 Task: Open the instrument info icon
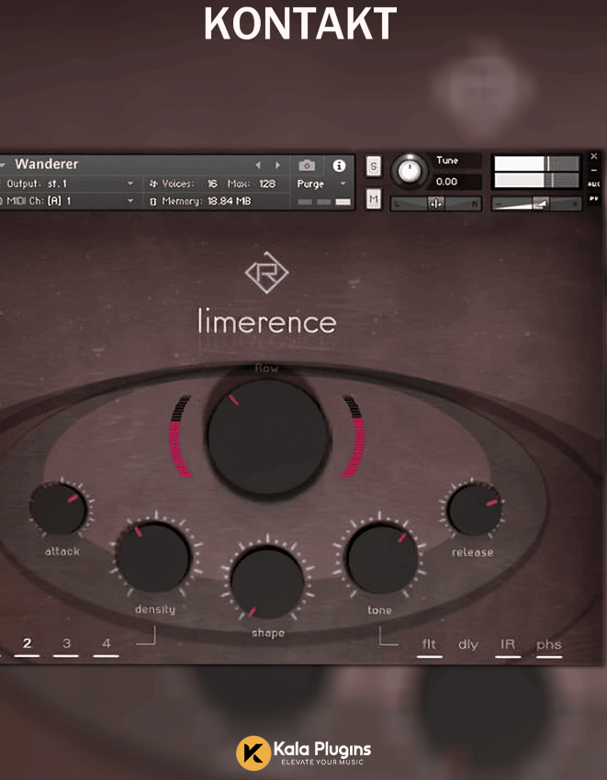pos(339,166)
